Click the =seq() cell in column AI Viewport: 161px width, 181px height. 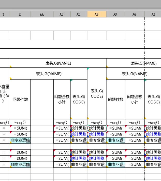(x=153, y=122)
